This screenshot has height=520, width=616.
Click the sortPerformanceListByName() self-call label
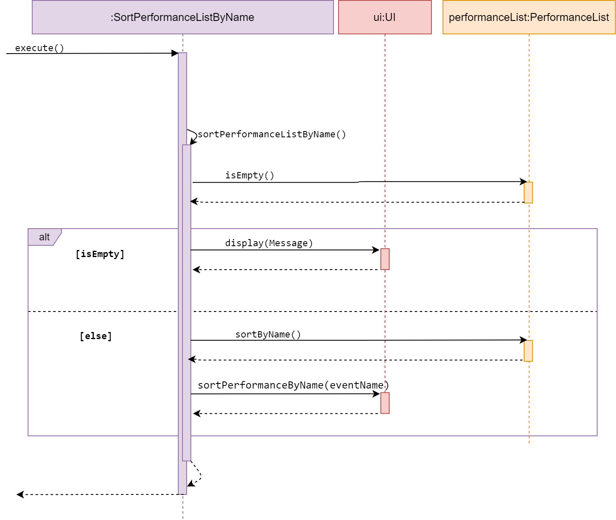tap(272, 134)
